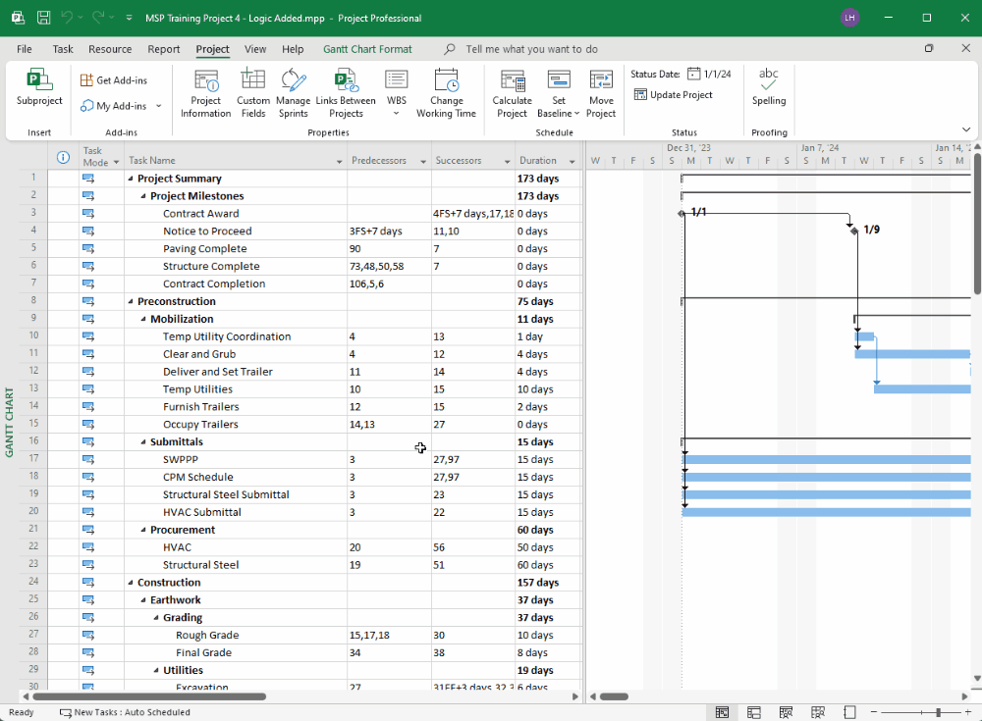Screen dimensions: 982x721
Task: Collapse the Earthwork summary task
Action: pos(143,599)
